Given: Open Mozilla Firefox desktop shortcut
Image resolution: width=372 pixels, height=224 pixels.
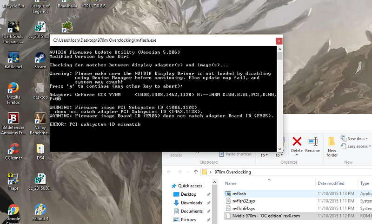Looking at the screenshot, I should pyautogui.click(x=13, y=93).
